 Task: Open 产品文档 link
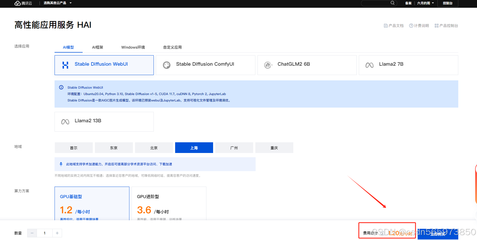pyautogui.click(x=394, y=26)
